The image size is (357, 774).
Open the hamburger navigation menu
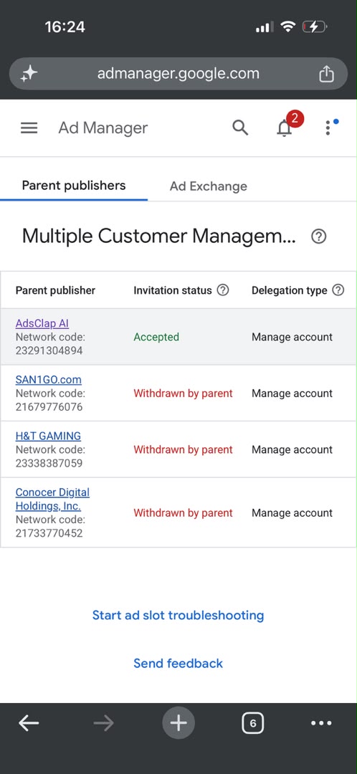pos(29,128)
